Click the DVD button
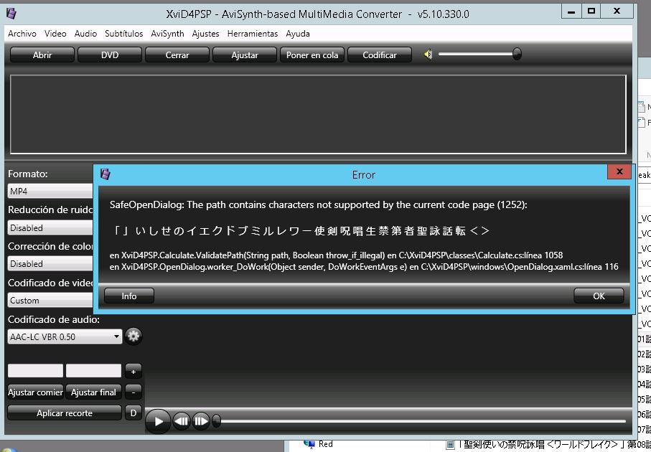Viewport: 651px width, 452px height. coord(110,55)
